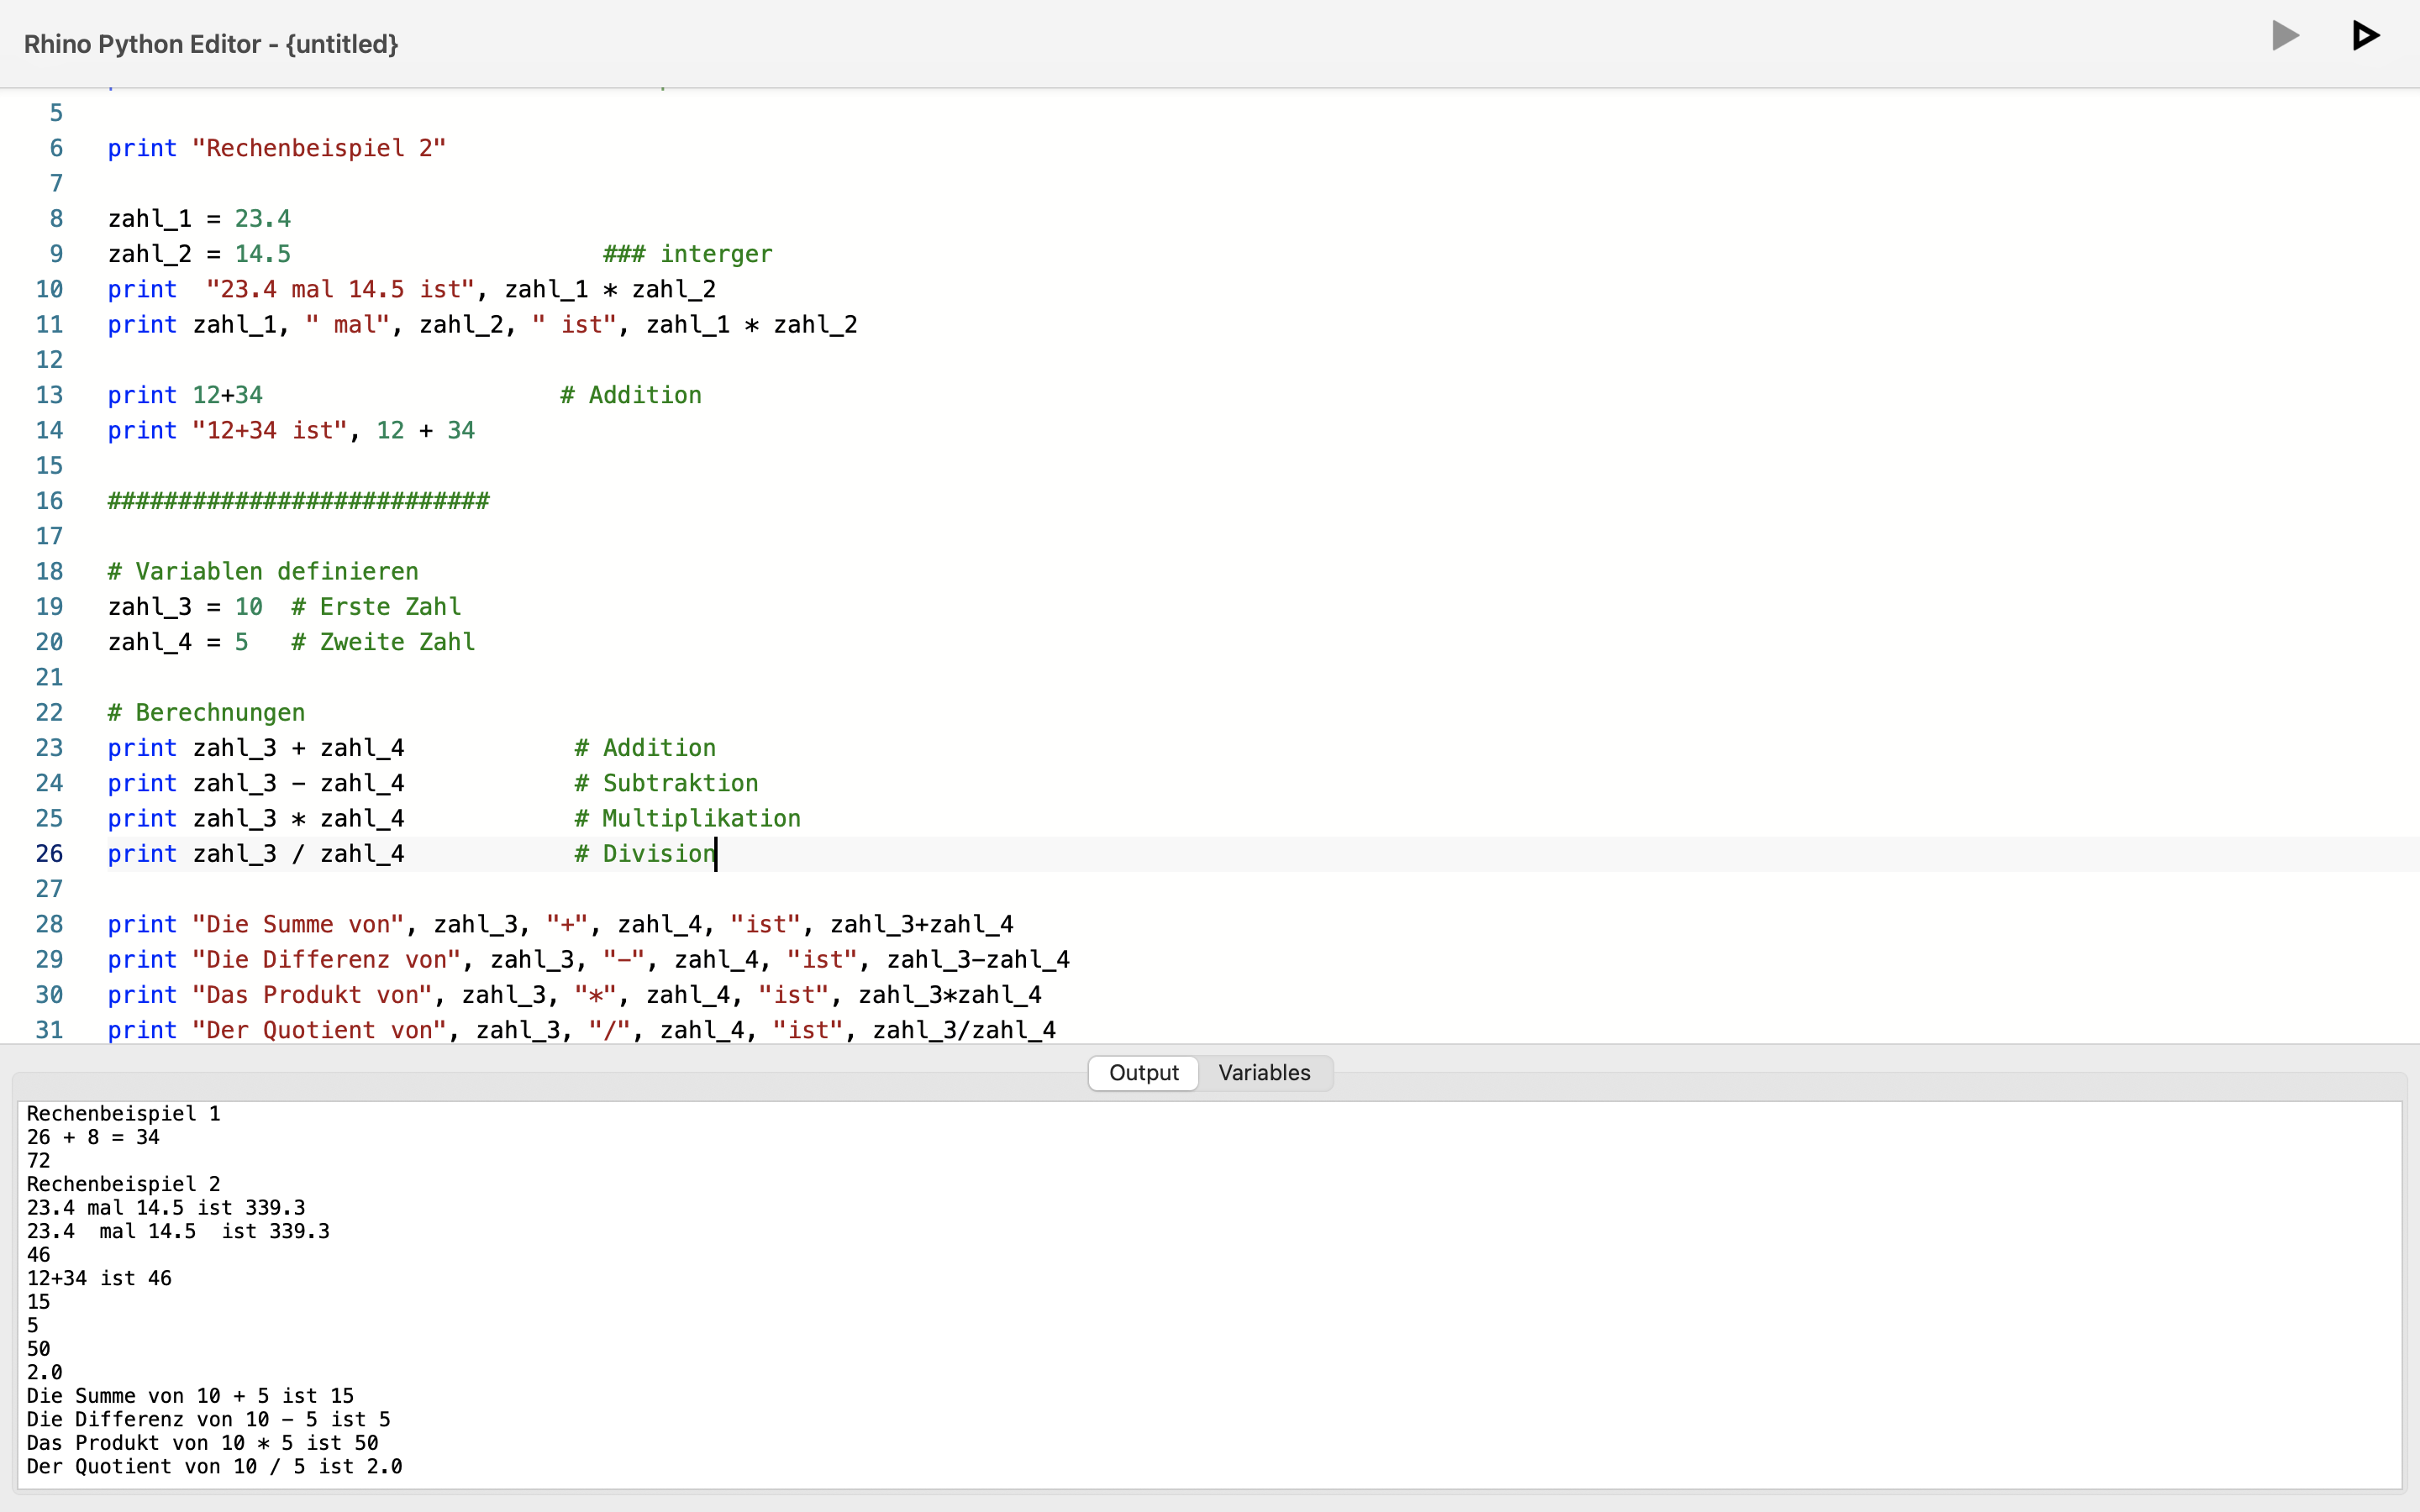The image size is (2420, 1512).
Task: Run the script with black play icon
Action: (x=2365, y=36)
